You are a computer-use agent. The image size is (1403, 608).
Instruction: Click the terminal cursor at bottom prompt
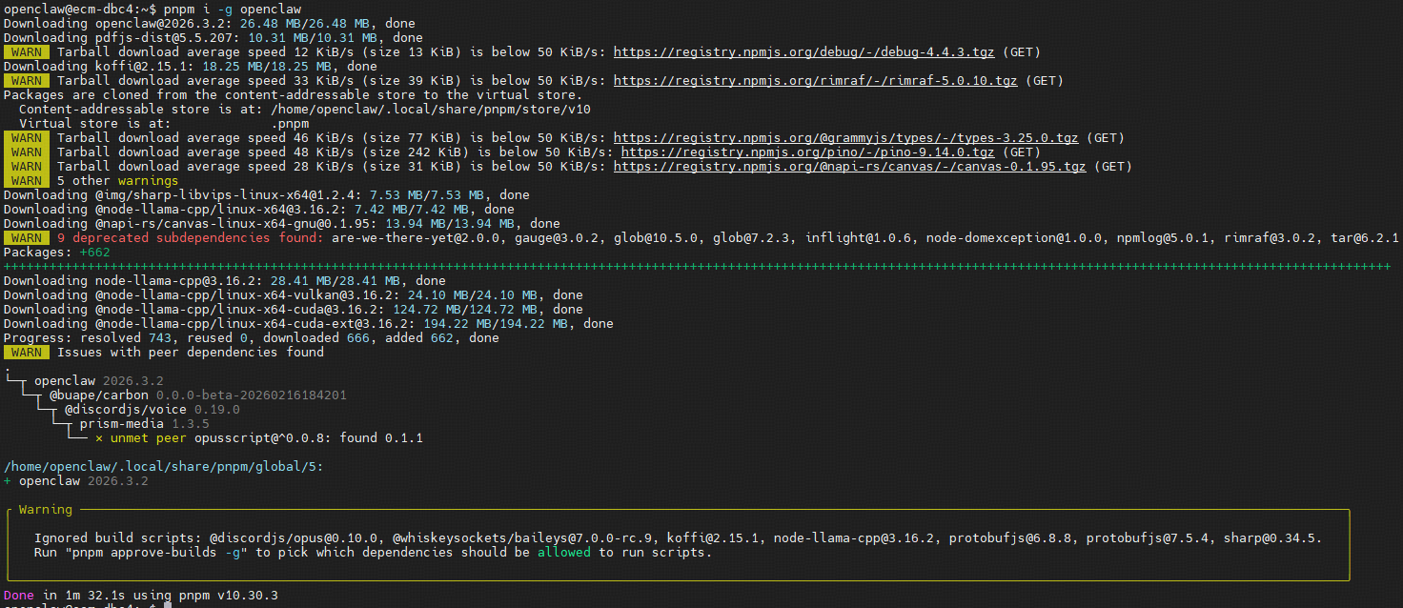(167, 605)
